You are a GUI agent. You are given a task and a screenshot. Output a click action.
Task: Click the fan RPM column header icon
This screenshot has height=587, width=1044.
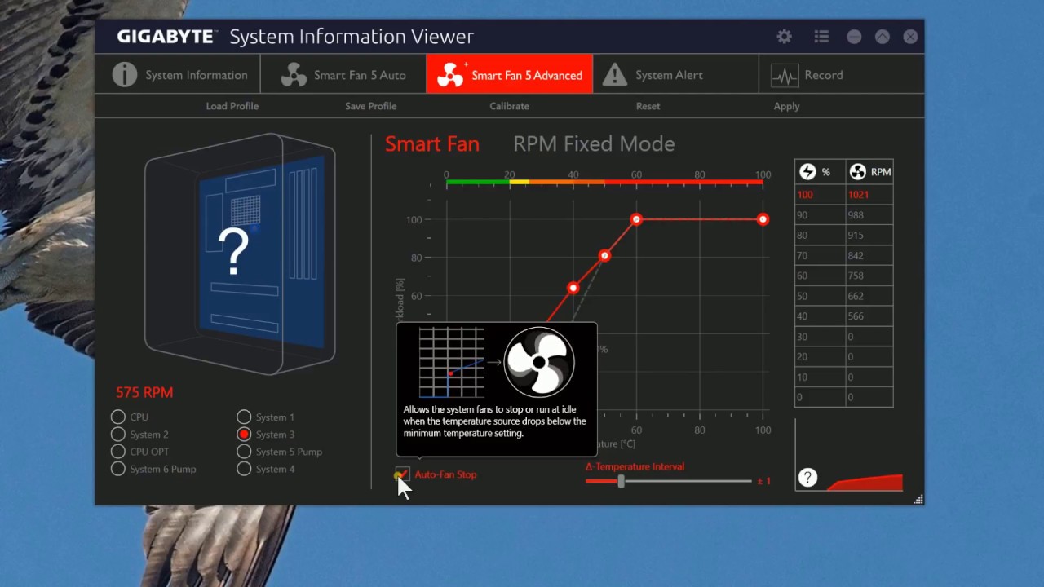click(x=857, y=172)
